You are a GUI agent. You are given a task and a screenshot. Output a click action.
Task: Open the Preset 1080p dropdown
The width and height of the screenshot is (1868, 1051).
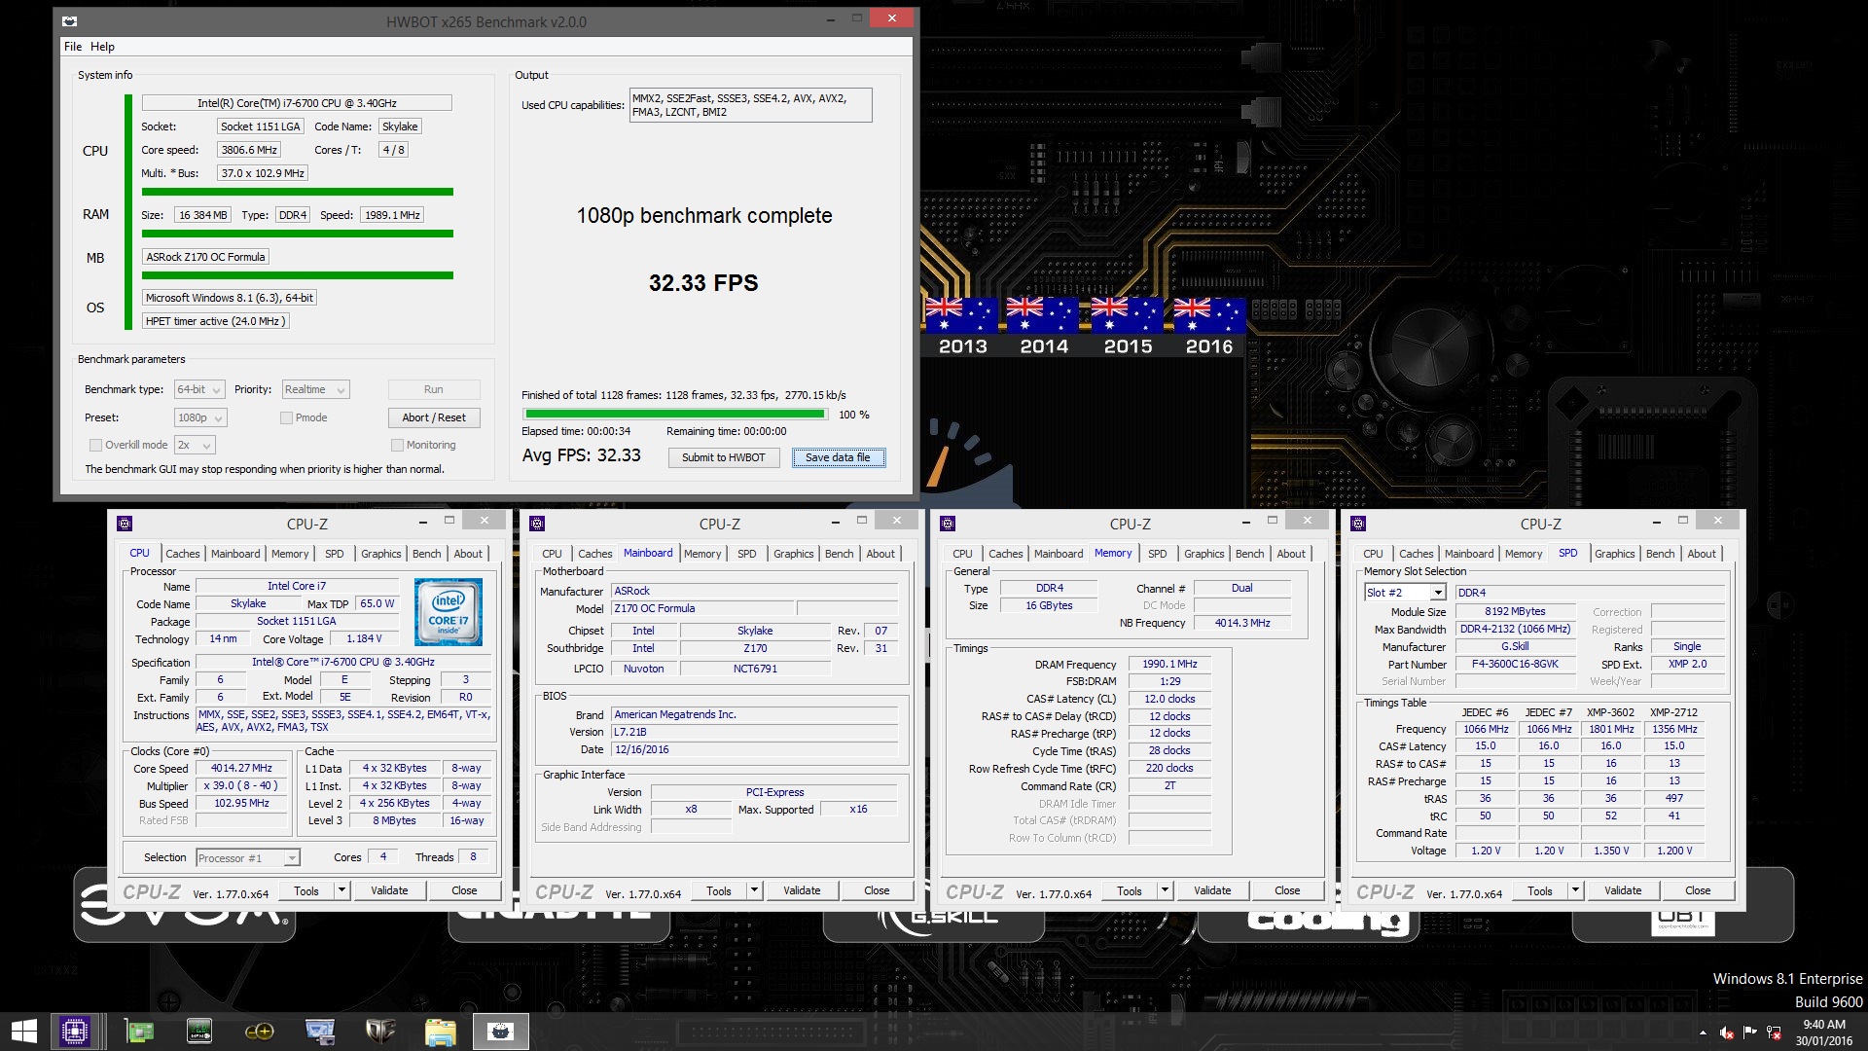[x=200, y=417]
